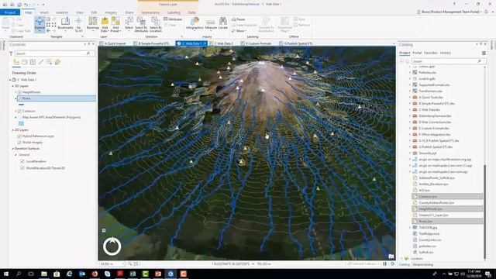The image size is (496, 279).
Task: Open Firefox from the taskbar
Action: 95,274
